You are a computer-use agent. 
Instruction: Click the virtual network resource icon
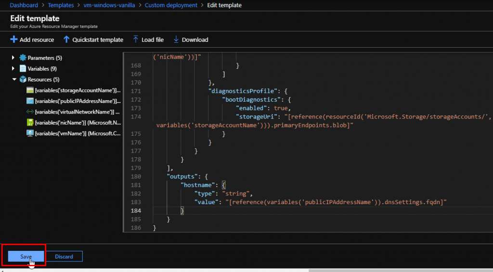[30, 112]
